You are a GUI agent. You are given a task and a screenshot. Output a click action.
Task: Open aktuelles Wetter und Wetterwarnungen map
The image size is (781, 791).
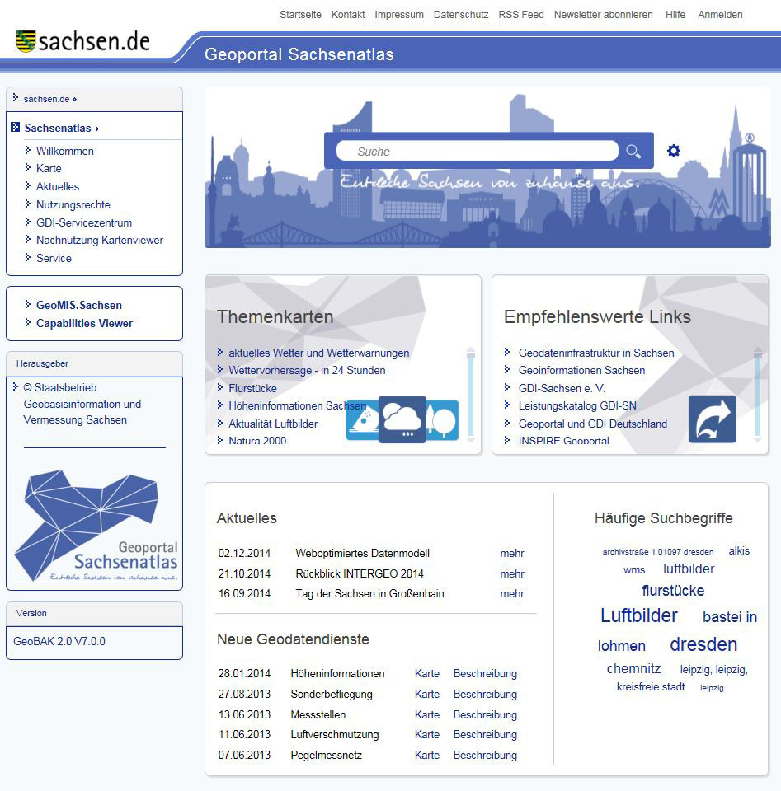point(318,353)
